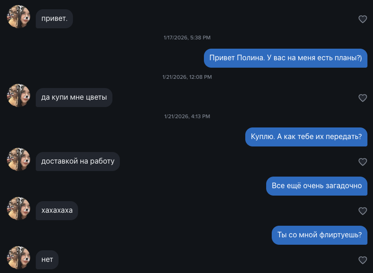Select the "нет" message bubble
The height and width of the screenshot is (273, 373).
point(47,260)
